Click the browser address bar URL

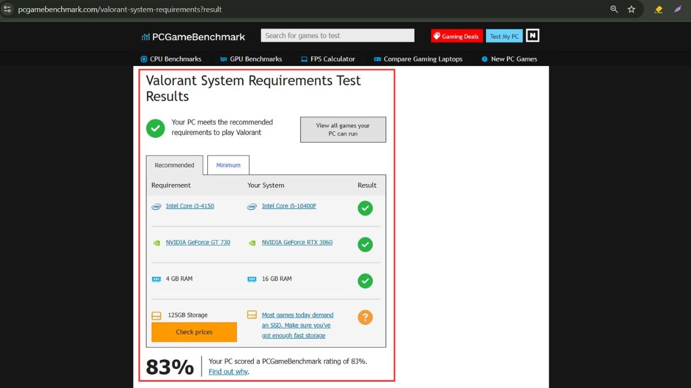click(120, 9)
